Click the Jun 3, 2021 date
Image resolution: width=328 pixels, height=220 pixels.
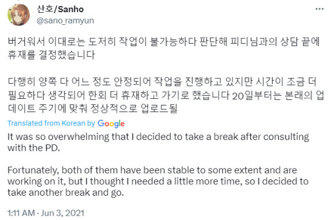click(63, 213)
